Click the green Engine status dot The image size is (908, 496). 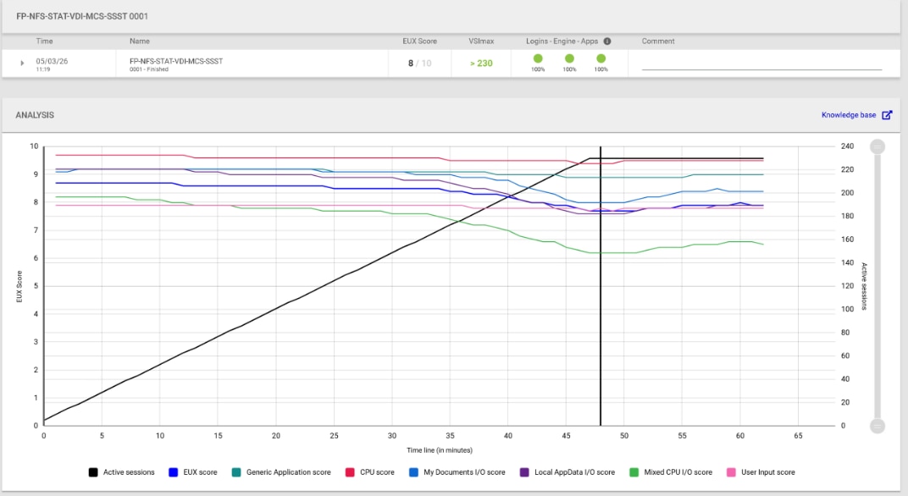pyautogui.click(x=569, y=58)
